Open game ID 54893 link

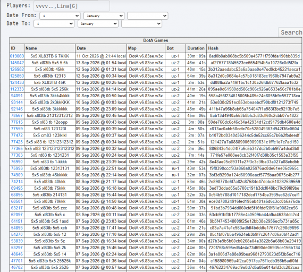[17, 228]
